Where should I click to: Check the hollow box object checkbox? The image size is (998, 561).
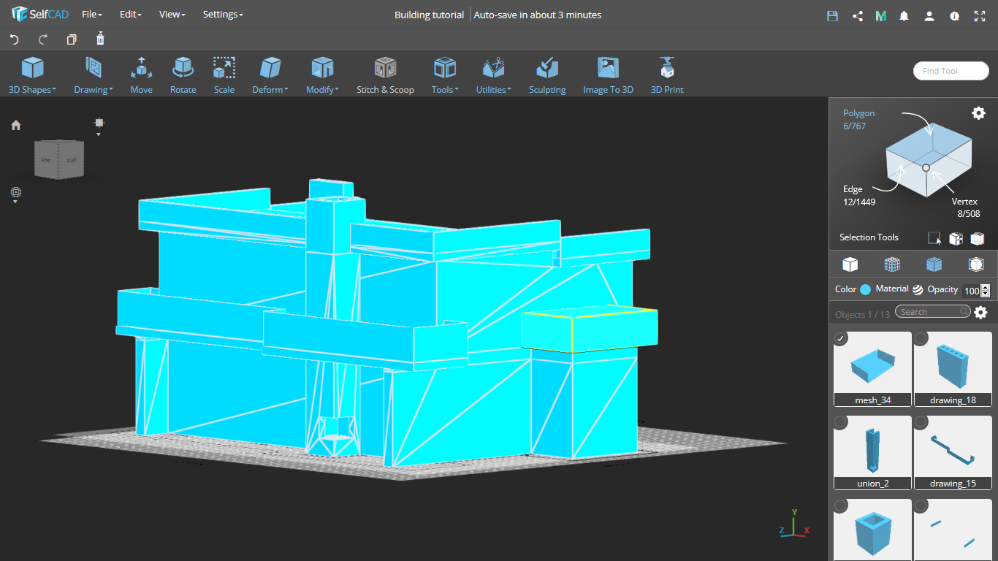point(841,505)
